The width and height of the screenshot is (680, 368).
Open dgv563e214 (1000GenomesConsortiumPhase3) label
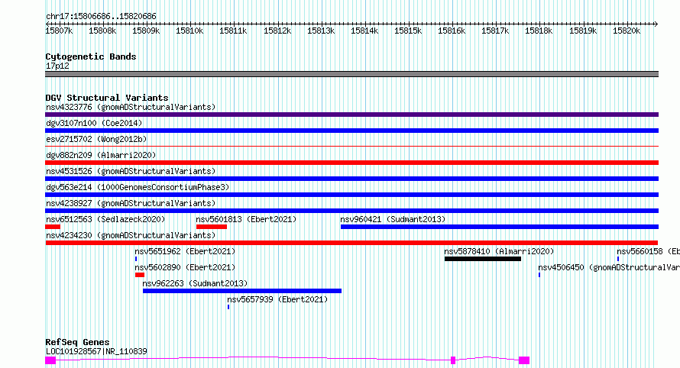(x=138, y=187)
